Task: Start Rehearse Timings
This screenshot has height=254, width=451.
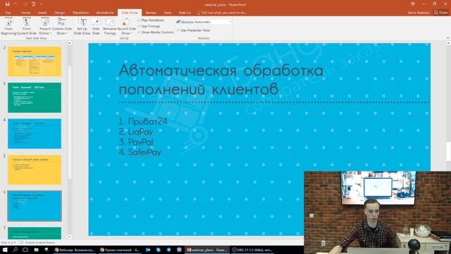Action: [110, 26]
